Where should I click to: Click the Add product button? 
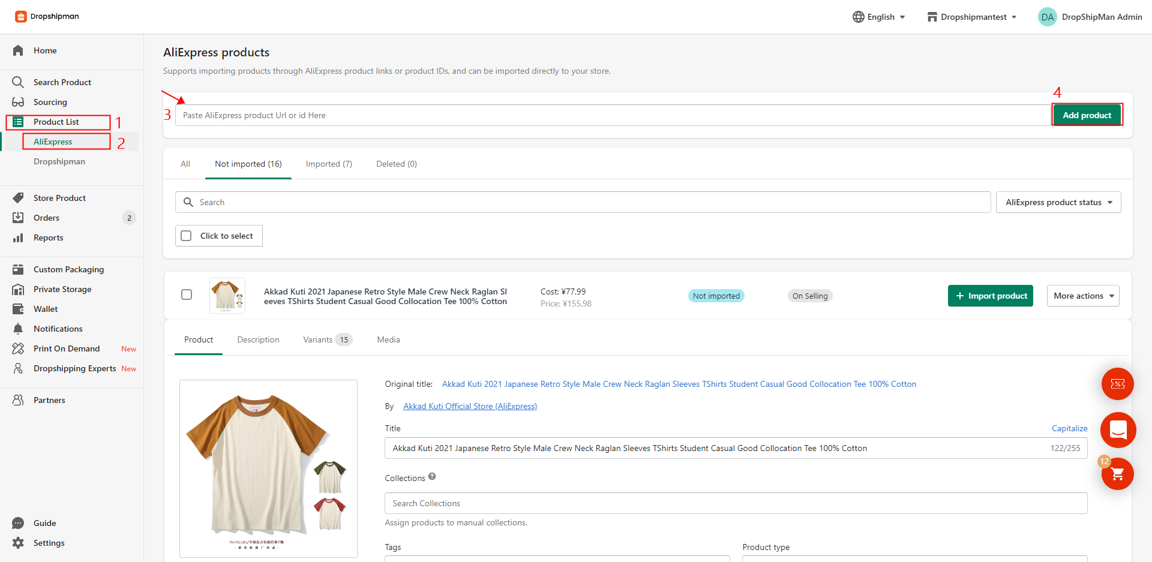click(x=1087, y=115)
